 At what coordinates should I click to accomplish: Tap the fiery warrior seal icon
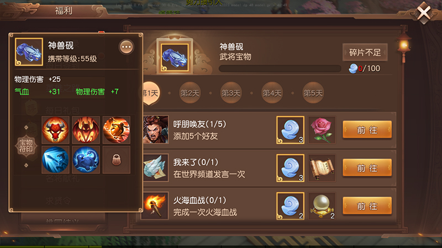point(117,130)
